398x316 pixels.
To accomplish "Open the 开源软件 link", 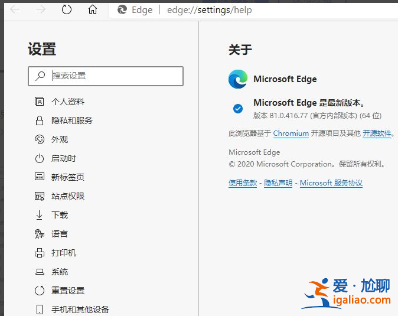I will pos(377,133).
